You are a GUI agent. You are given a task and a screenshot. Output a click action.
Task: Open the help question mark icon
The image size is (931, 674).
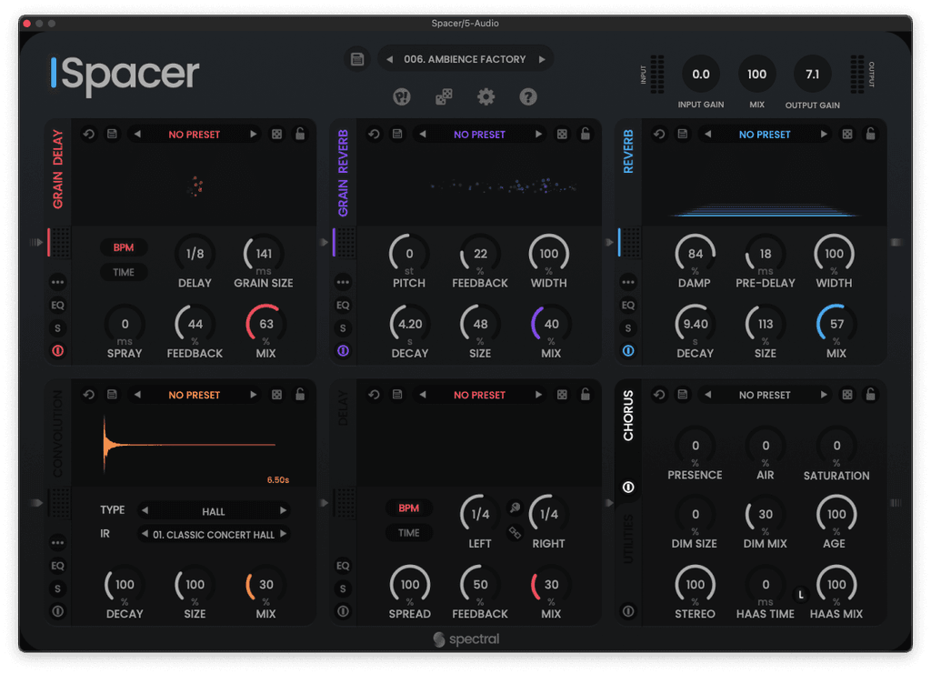[528, 96]
